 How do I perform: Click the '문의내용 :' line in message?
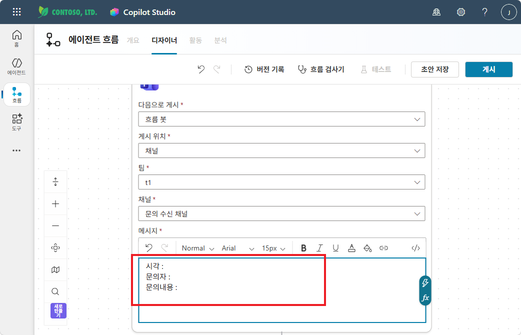161,287
